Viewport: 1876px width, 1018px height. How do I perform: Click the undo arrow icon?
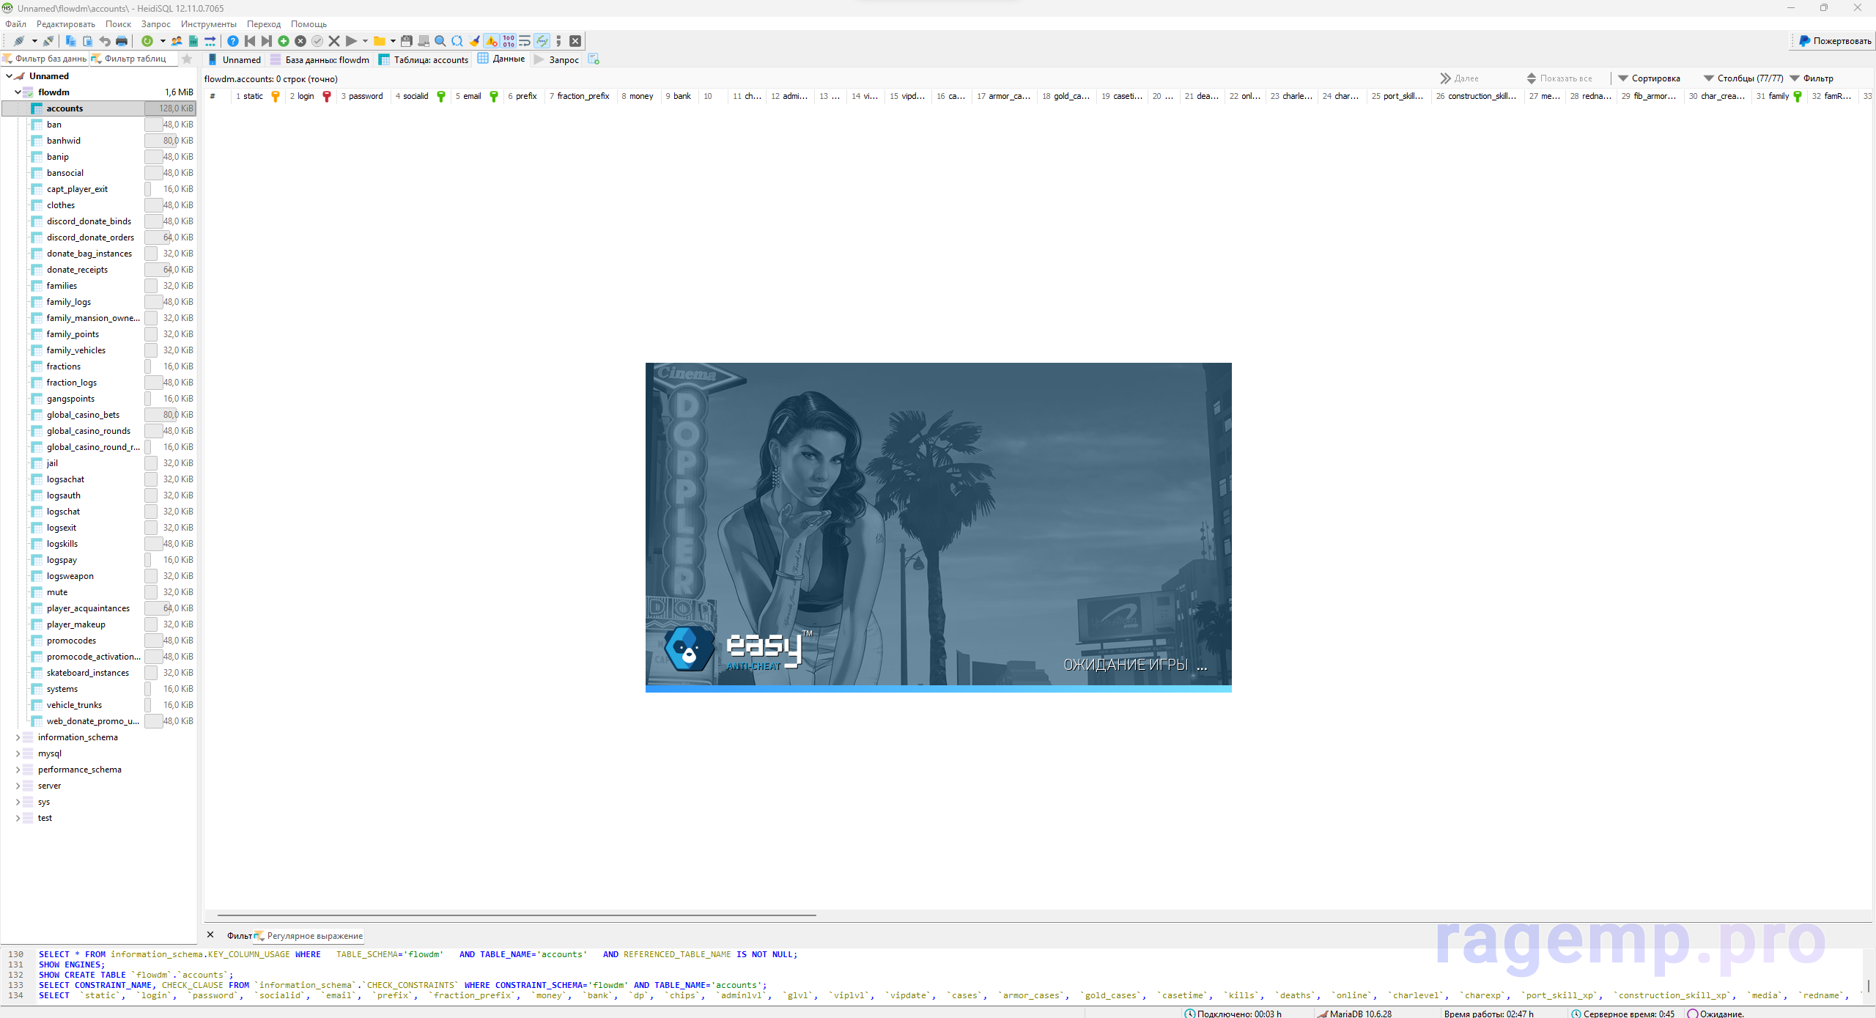point(105,41)
